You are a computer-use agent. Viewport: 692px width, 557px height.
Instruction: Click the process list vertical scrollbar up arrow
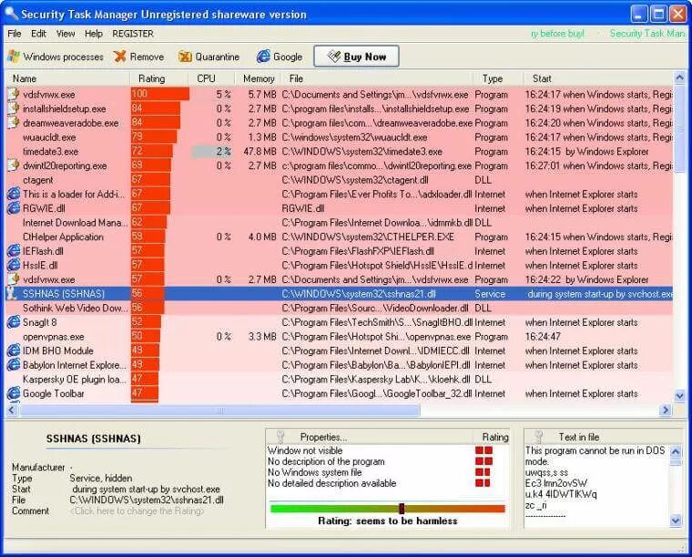[x=679, y=78]
